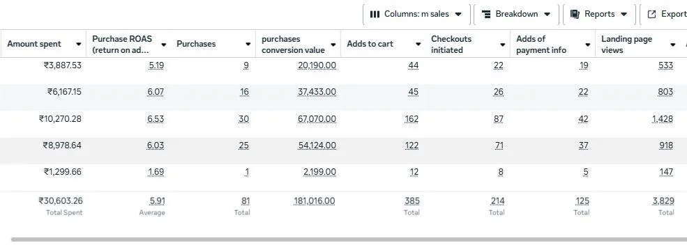Viewport: 687px width, 252px height.
Task: Click checkouts initiated value 87
Action: (x=498, y=118)
